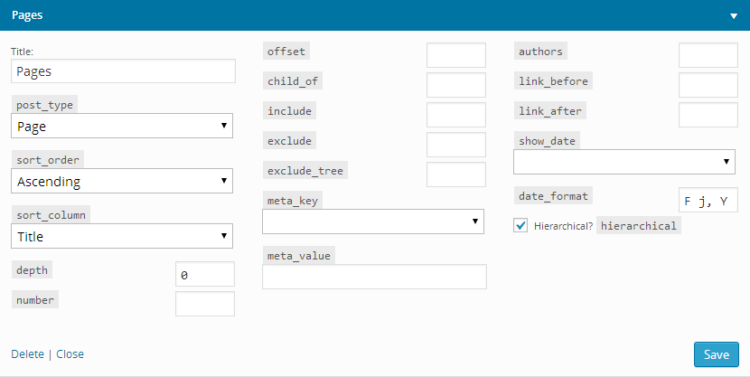Click the authors input field
This screenshot has width=750, height=377.
pyautogui.click(x=708, y=55)
